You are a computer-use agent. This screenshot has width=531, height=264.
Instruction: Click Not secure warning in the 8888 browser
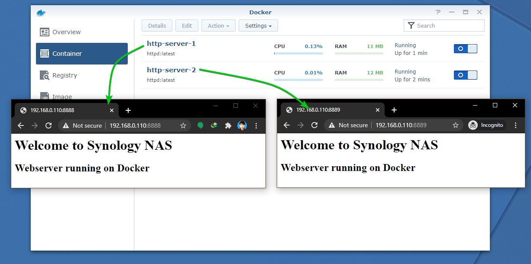pyautogui.click(x=82, y=126)
